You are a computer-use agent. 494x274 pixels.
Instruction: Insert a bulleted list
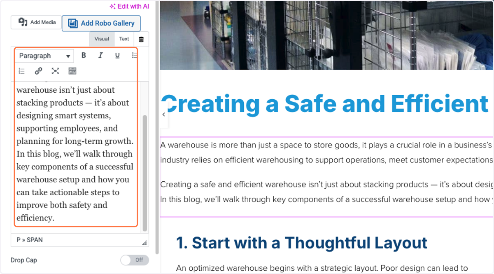point(134,55)
